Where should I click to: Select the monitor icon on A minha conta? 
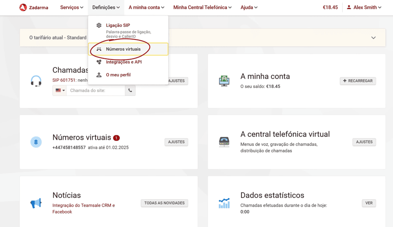point(225,80)
